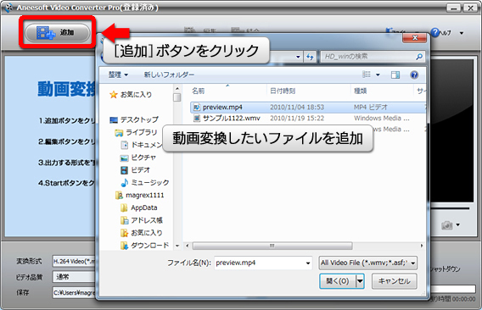
Task: Click the music note icon
Action: click(x=124, y=183)
